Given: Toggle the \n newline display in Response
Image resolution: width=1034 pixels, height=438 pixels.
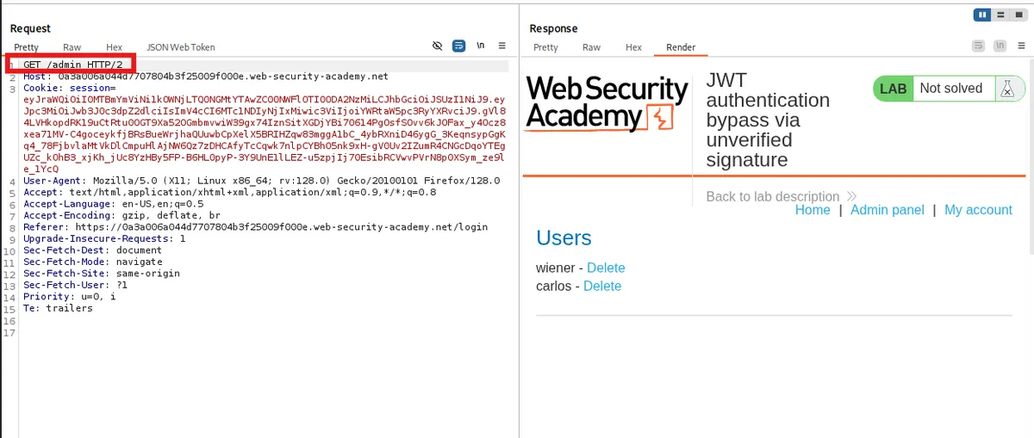Looking at the screenshot, I should [1000, 46].
